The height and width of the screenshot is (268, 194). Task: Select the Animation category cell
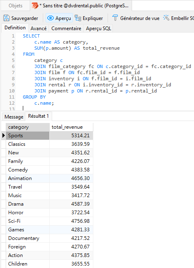click(28, 178)
